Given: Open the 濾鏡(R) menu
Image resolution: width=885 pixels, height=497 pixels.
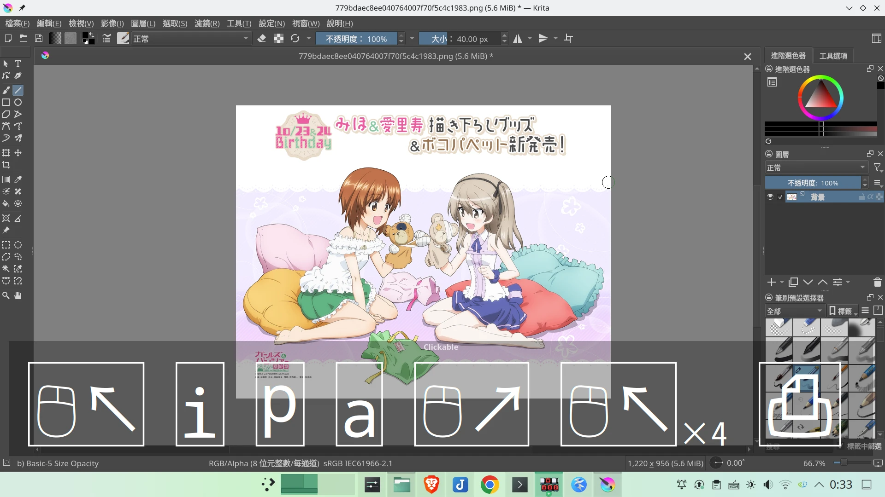Looking at the screenshot, I should [207, 23].
